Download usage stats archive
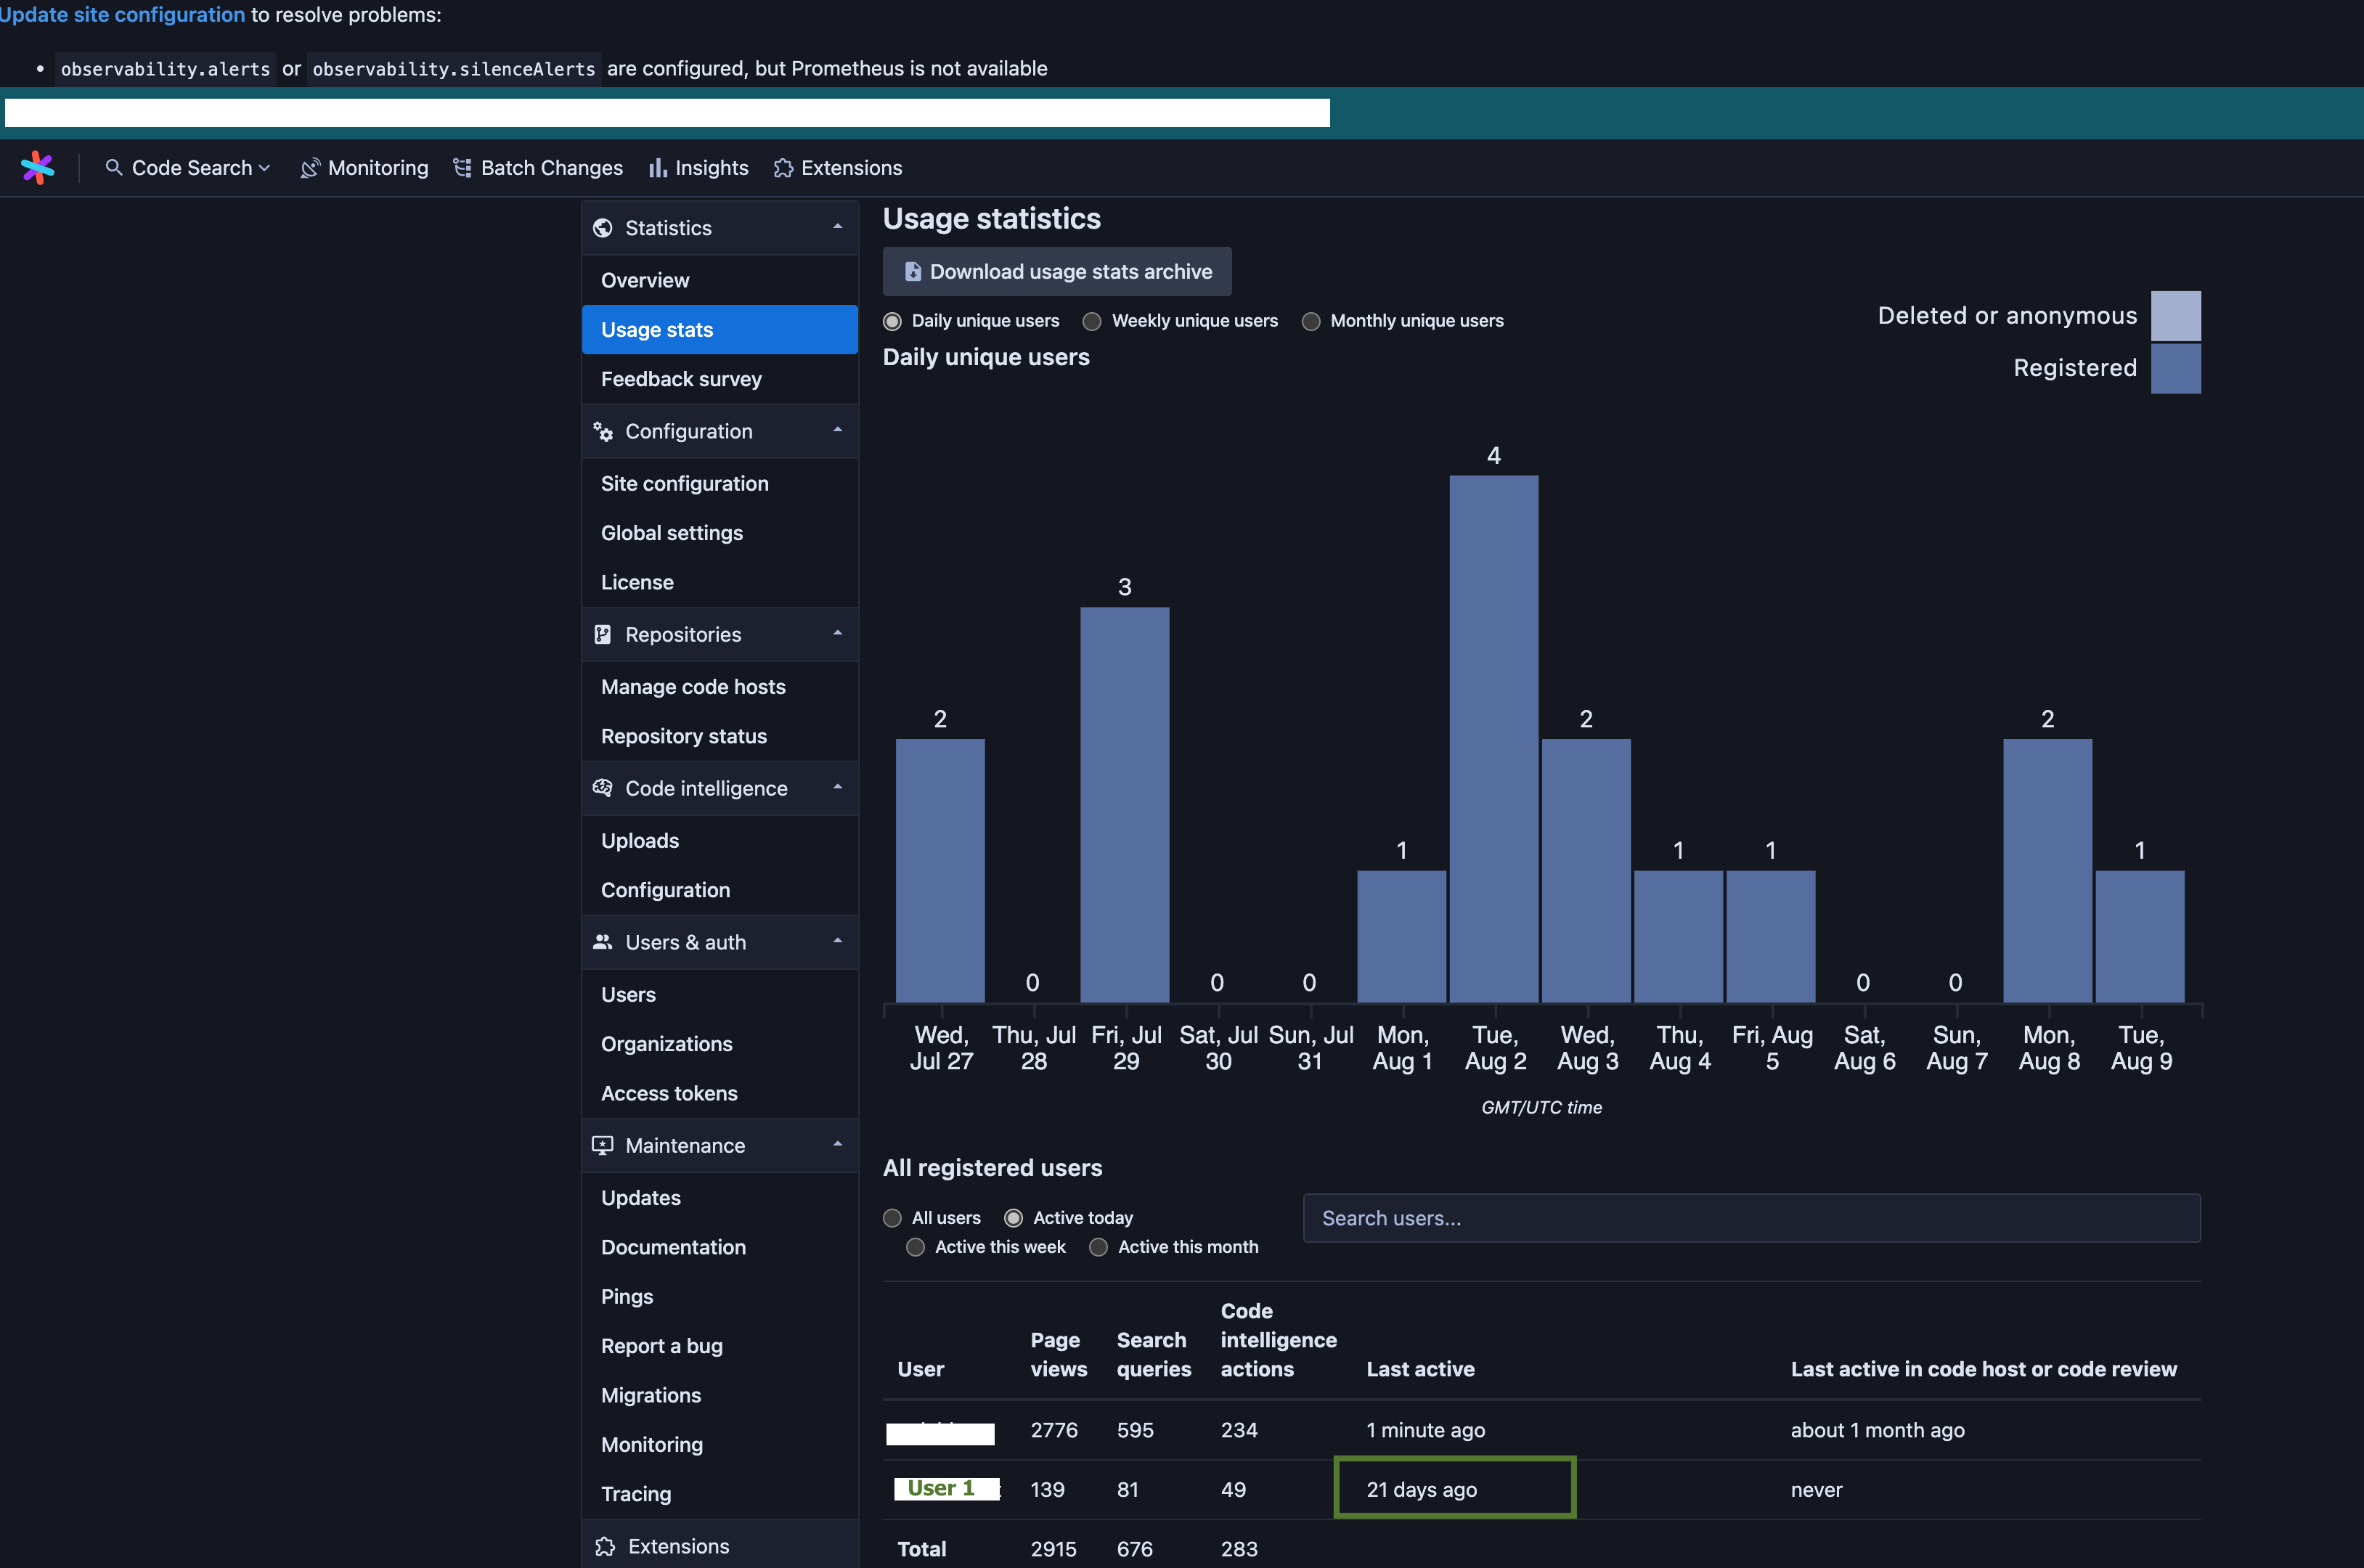The width and height of the screenshot is (2364, 1568). tap(1056, 272)
